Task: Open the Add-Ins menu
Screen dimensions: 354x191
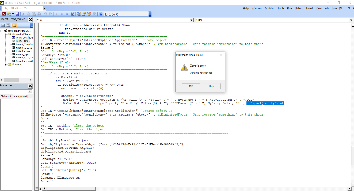Action: 269,9
